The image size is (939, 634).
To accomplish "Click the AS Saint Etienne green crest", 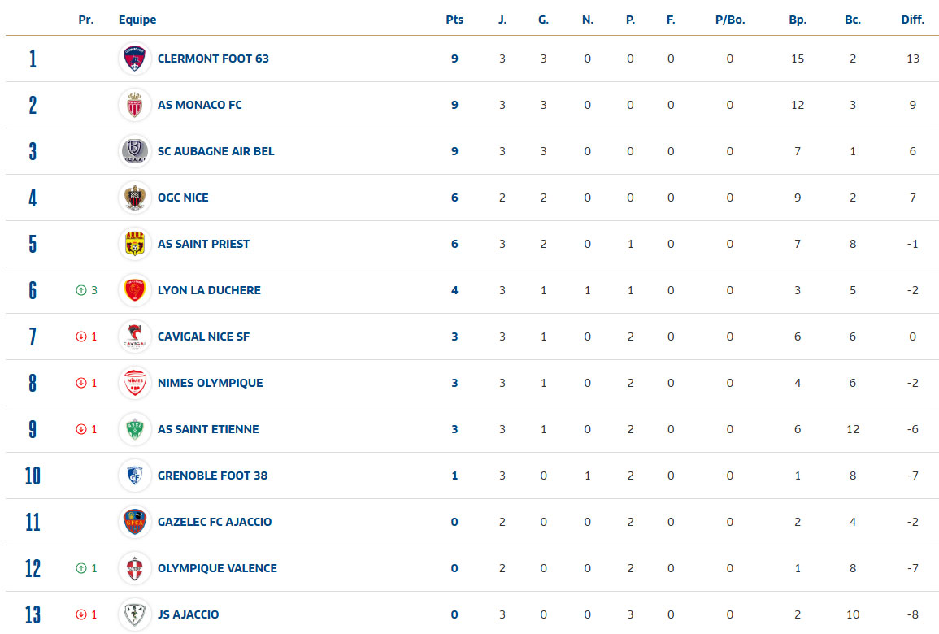I will [x=134, y=429].
